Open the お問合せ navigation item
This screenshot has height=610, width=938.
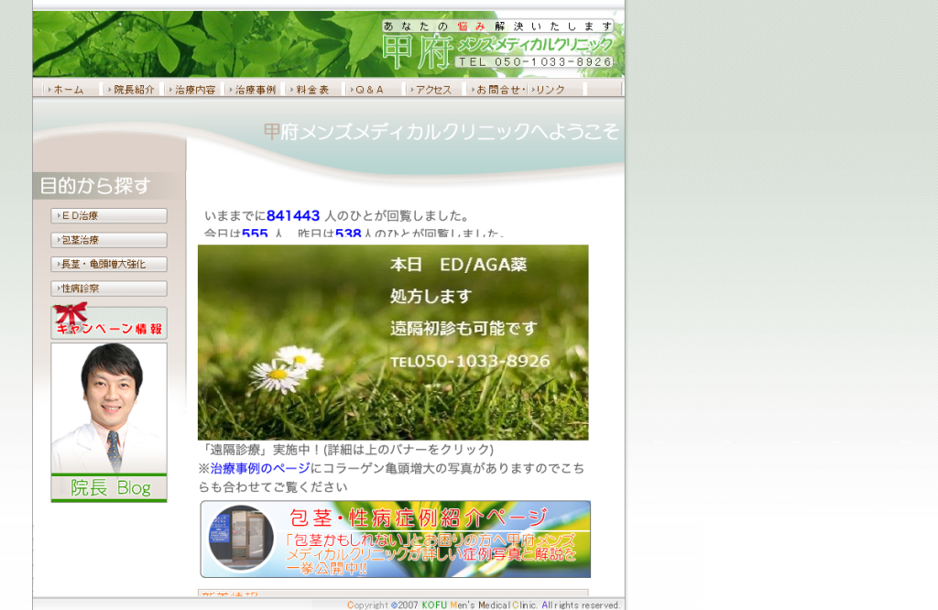click(x=496, y=89)
